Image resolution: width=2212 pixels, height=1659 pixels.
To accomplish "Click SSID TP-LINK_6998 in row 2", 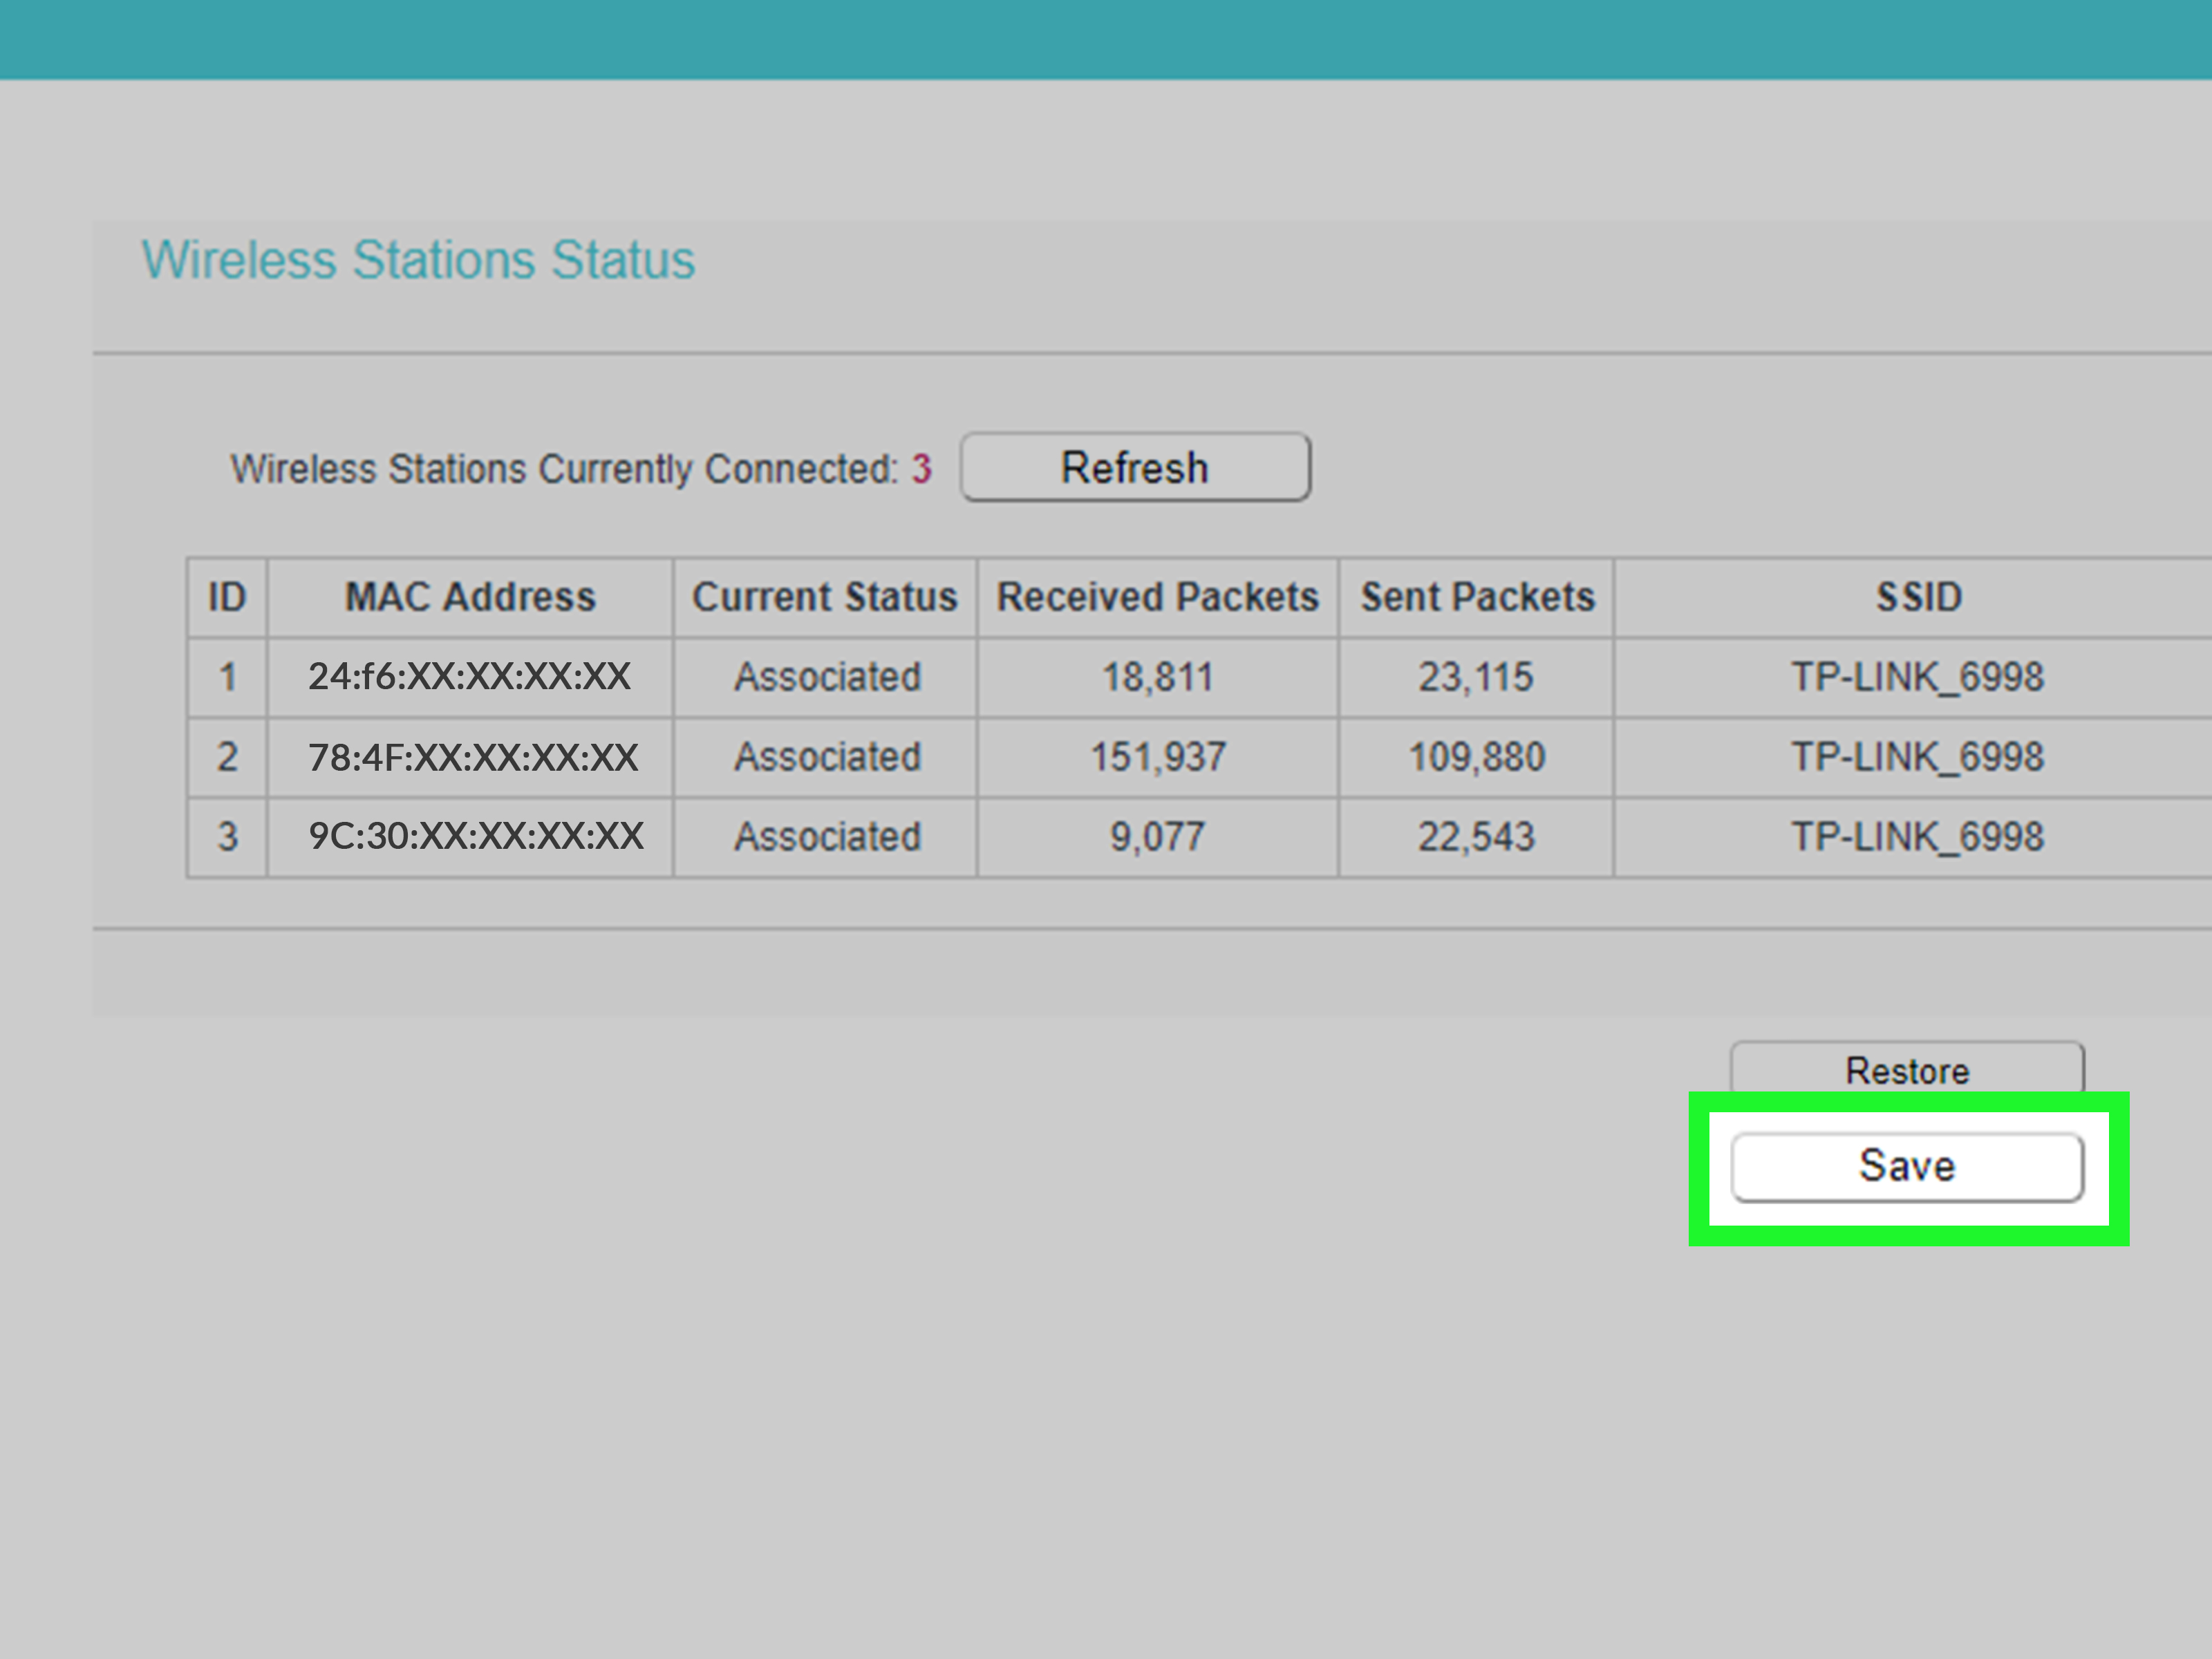I will pos(1917,757).
